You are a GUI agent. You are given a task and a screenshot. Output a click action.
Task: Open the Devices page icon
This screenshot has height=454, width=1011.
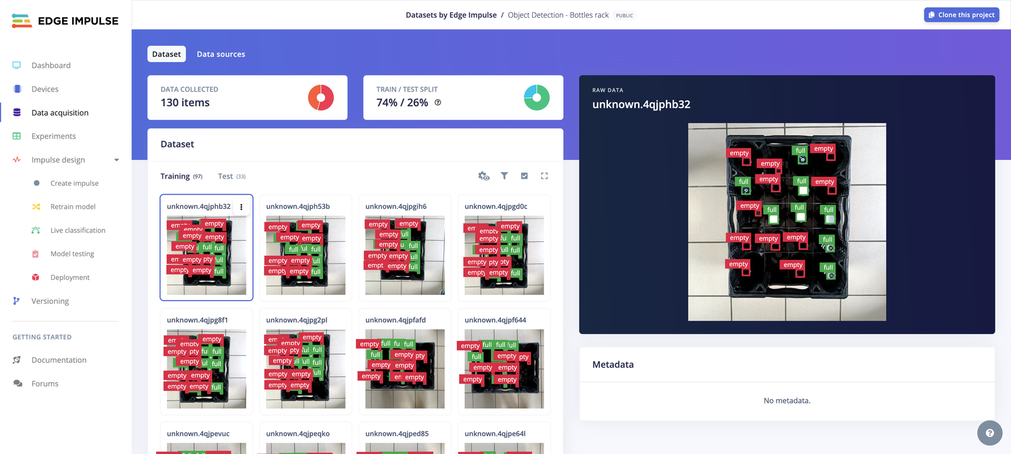[17, 89]
